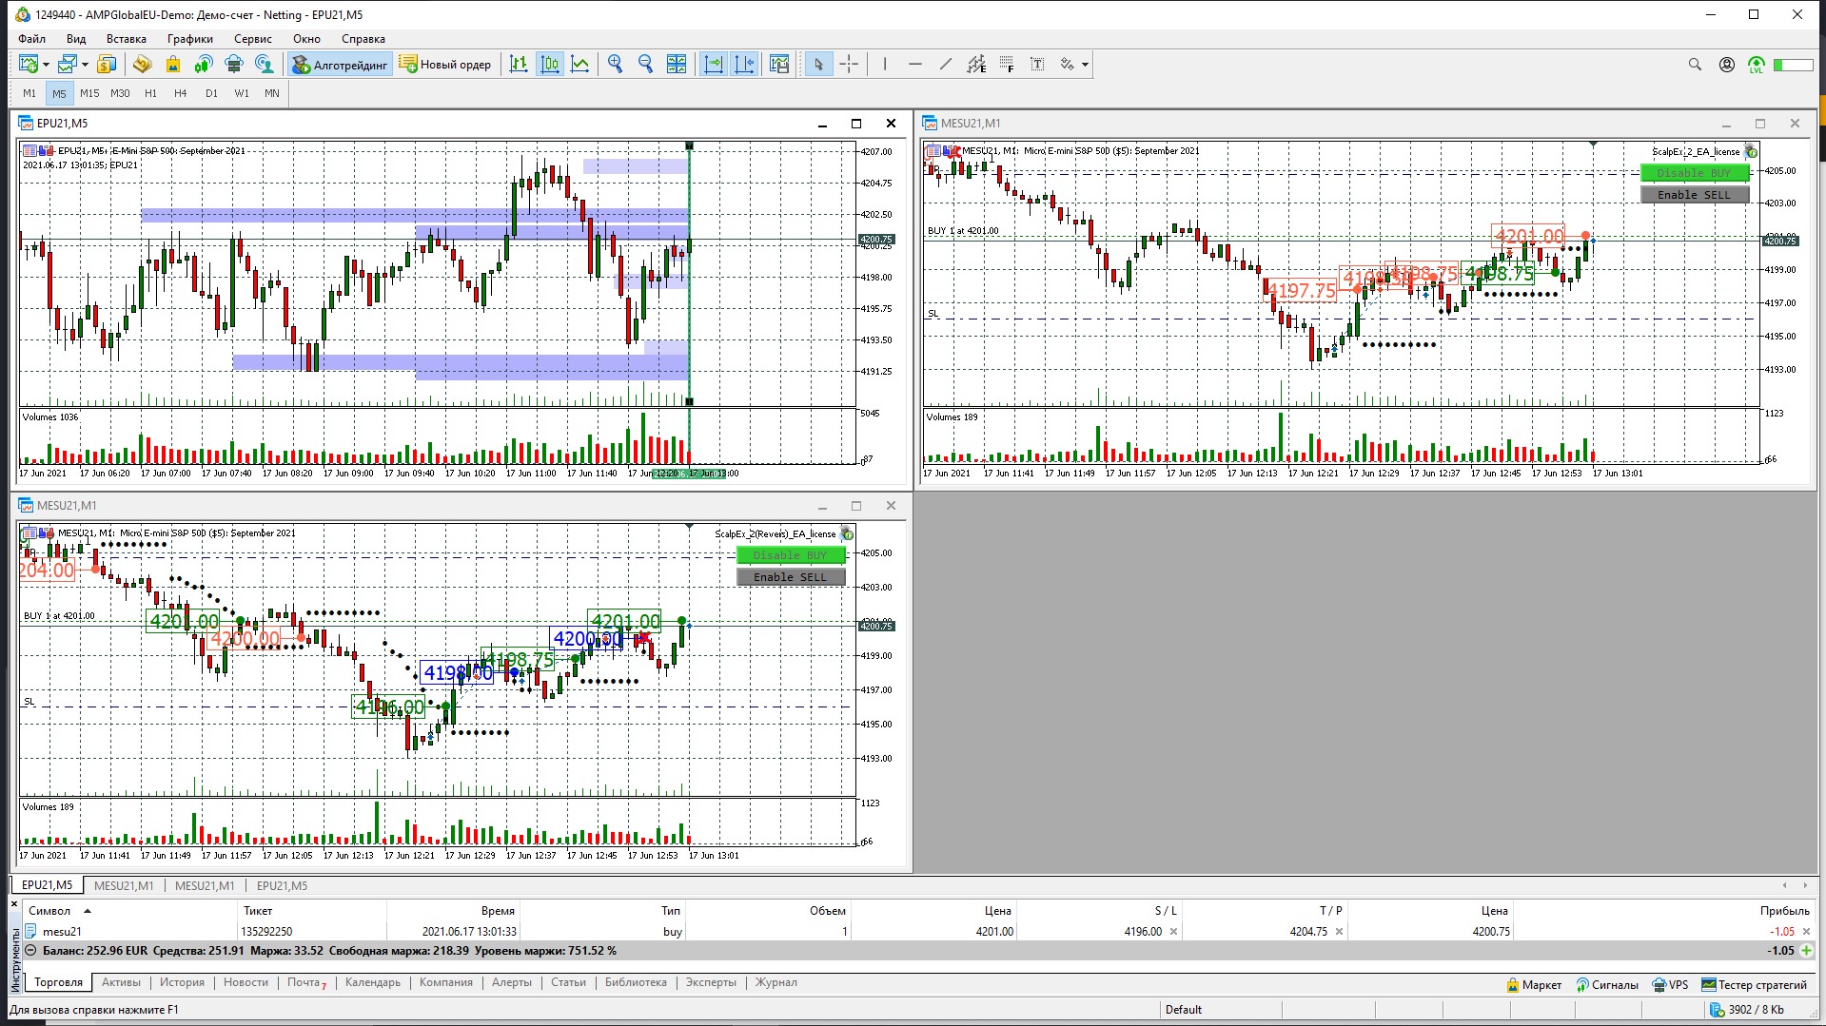Click Enable SELL on the bottom-left MESU21 chart

click(x=791, y=577)
